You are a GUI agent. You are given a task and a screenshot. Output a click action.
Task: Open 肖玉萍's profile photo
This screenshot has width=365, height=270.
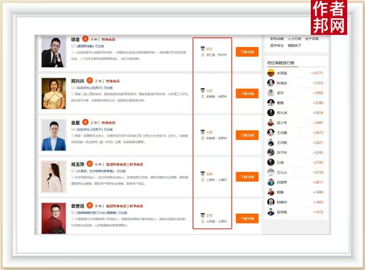point(53,177)
